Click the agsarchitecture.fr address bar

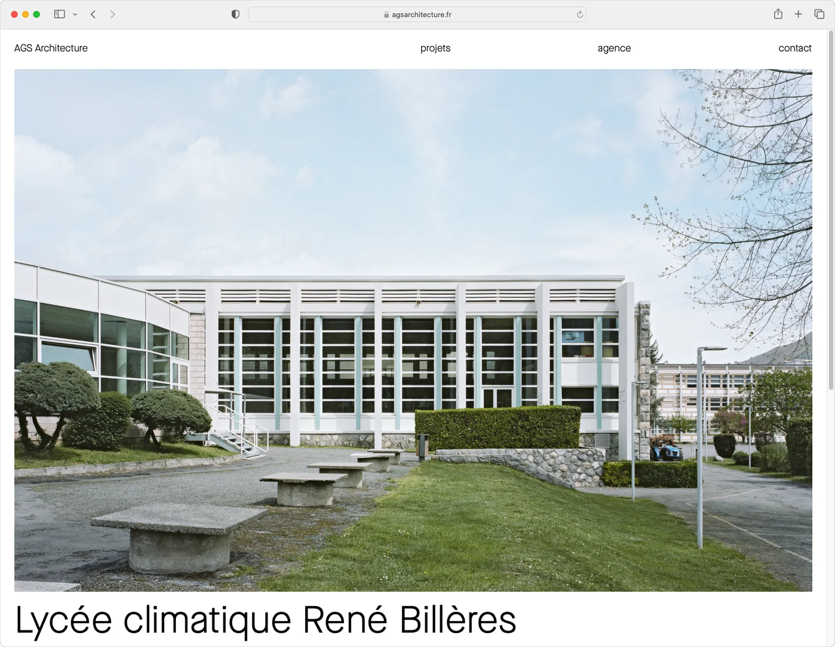point(417,15)
